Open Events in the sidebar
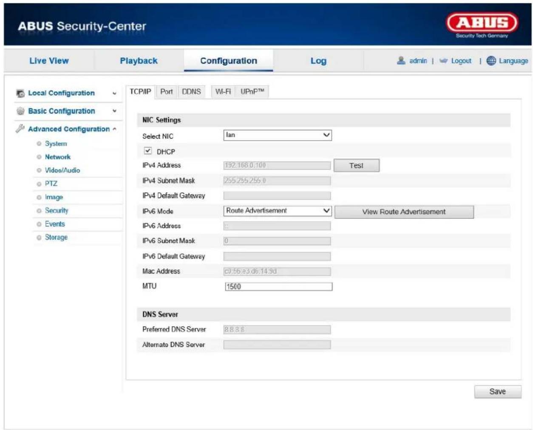This screenshot has height=430, width=533. coord(55,224)
